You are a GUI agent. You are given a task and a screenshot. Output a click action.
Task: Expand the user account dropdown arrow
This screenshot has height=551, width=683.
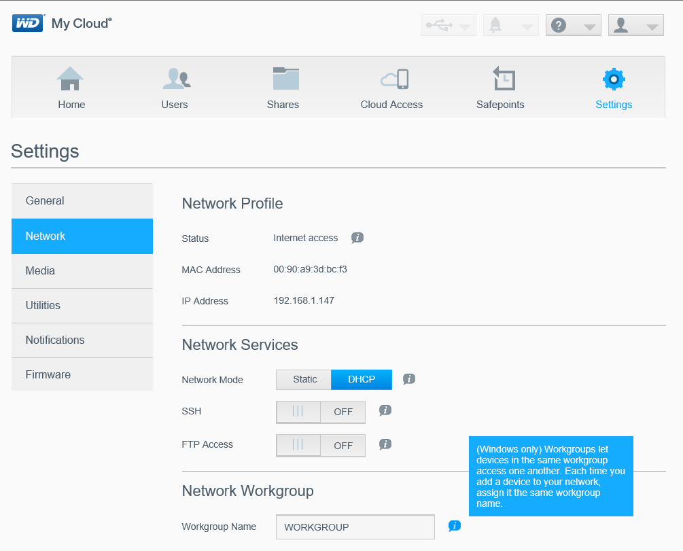point(652,27)
